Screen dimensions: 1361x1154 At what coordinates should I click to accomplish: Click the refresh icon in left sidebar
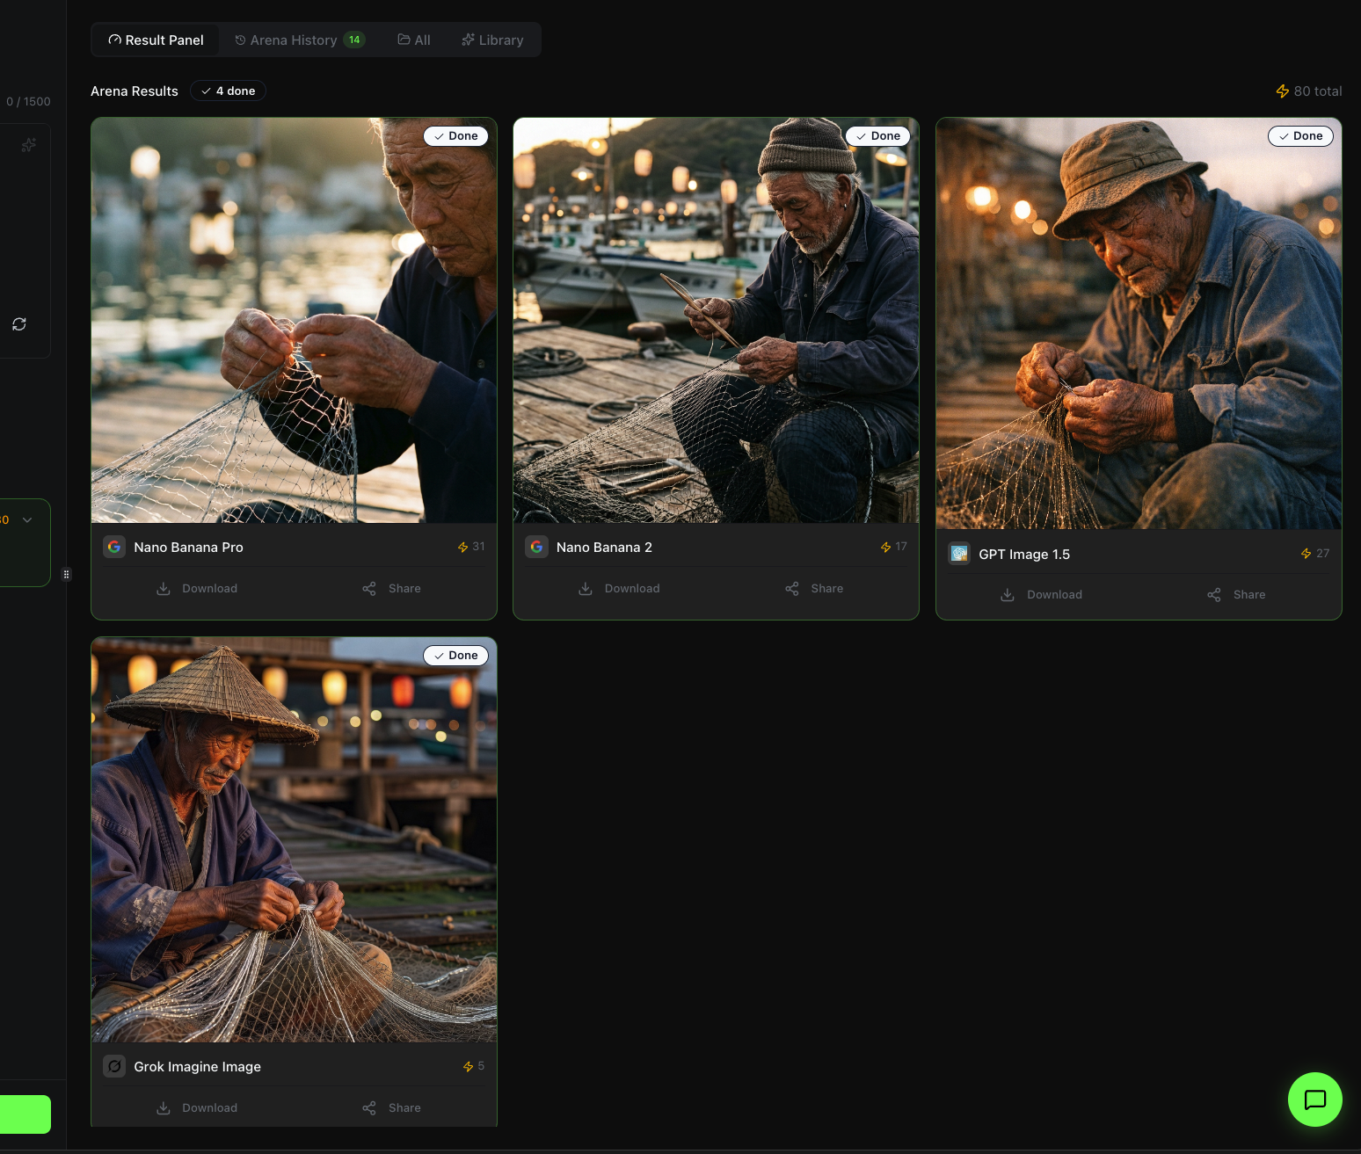click(19, 324)
